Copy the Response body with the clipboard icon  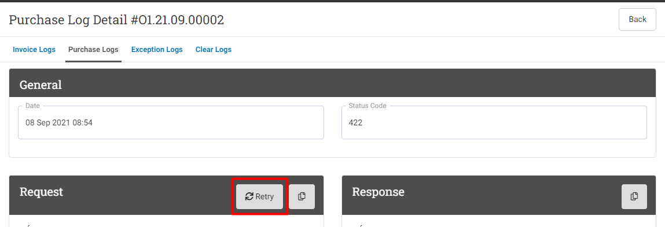[x=634, y=196]
